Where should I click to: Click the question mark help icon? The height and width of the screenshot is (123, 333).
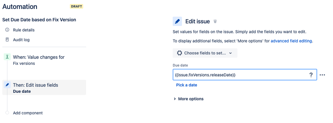coord(311,75)
